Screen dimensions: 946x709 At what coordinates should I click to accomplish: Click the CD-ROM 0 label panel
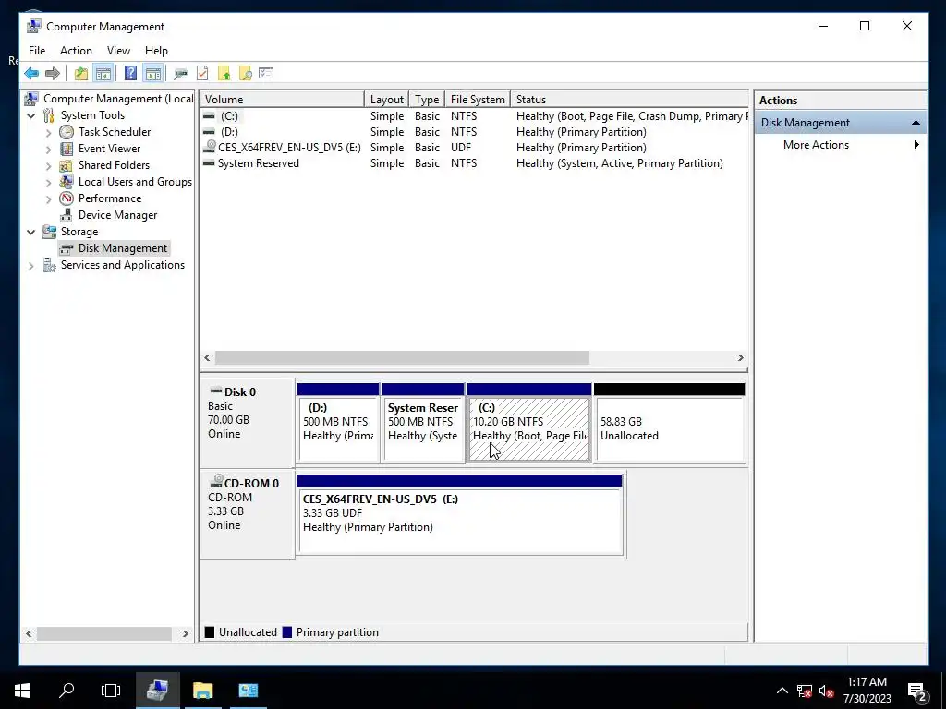pos(248,514)
